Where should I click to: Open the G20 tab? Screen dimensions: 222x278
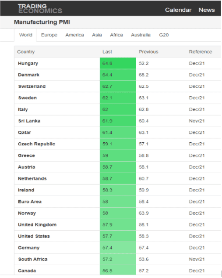click(164, 35)
